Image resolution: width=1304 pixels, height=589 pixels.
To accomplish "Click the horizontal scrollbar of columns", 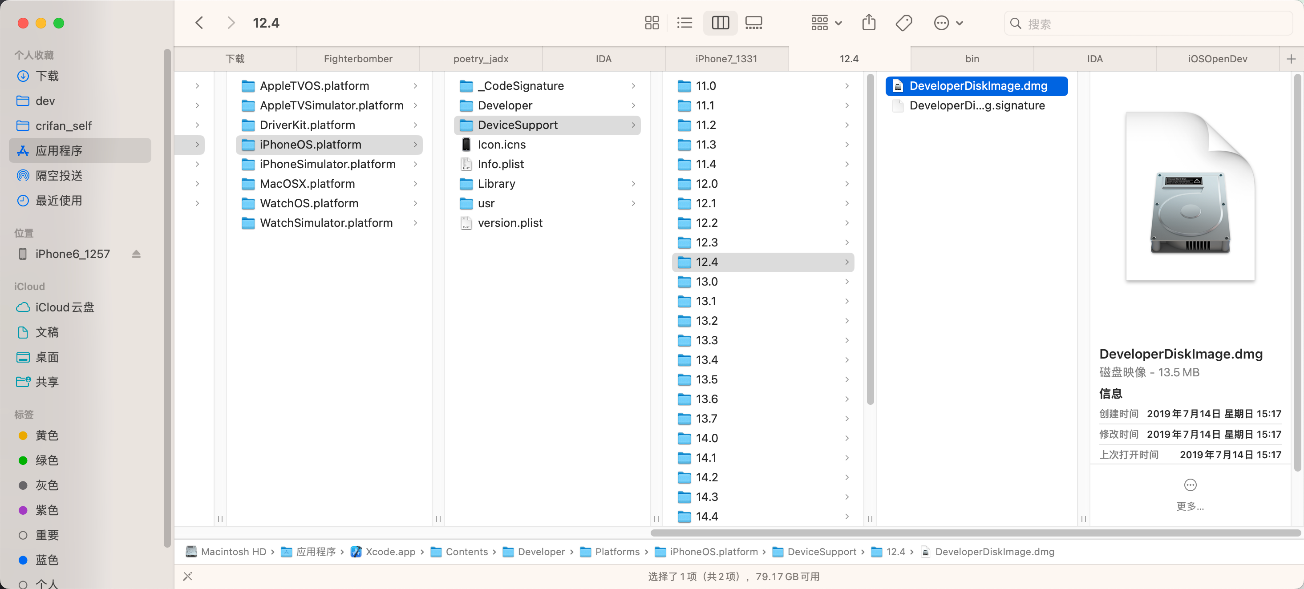I will coord(976,533).
